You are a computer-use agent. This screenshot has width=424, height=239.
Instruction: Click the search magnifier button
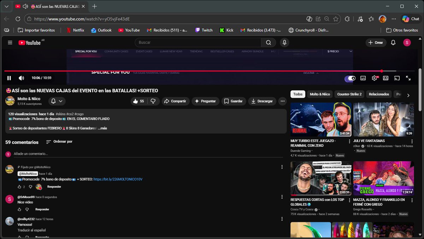[x=269, y=42]
